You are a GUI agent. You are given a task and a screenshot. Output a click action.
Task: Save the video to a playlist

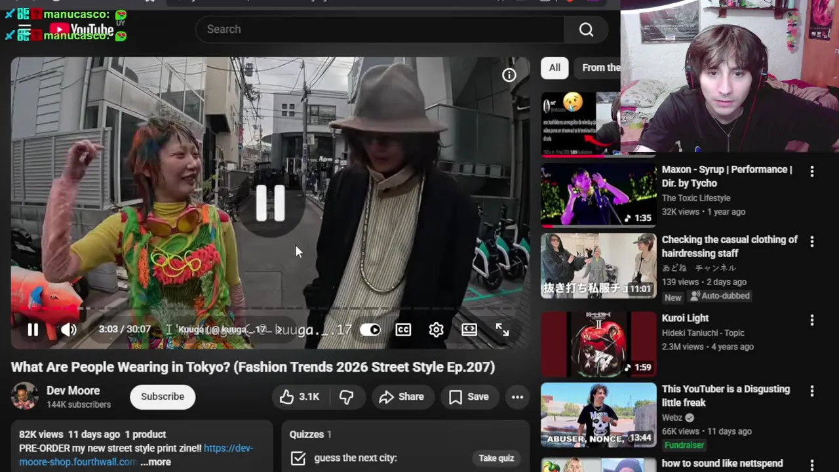click(469, 397)
